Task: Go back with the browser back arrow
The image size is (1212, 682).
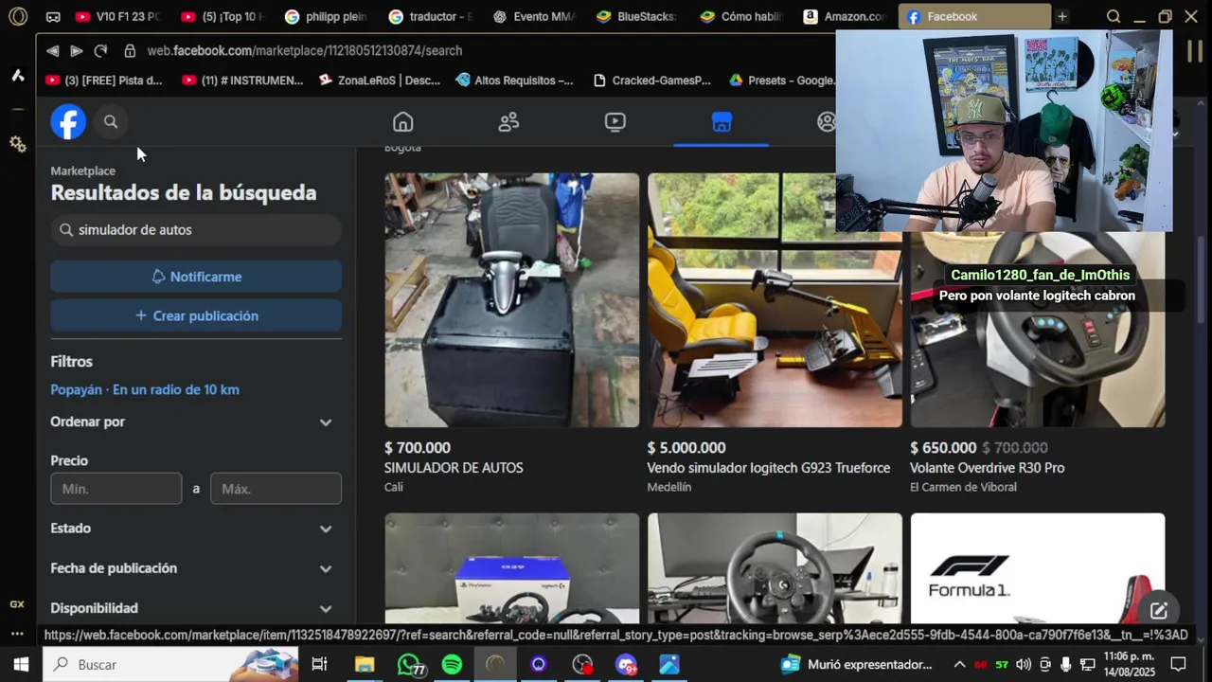Action: [x=52, y=50]
